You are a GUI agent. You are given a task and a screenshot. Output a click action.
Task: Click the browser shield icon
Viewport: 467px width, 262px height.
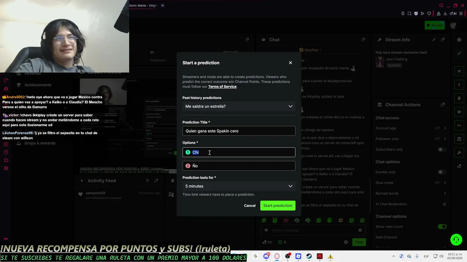coord(416,13)
